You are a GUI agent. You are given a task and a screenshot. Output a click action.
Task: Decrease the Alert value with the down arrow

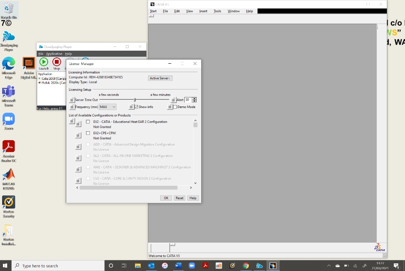pos(194,101)
